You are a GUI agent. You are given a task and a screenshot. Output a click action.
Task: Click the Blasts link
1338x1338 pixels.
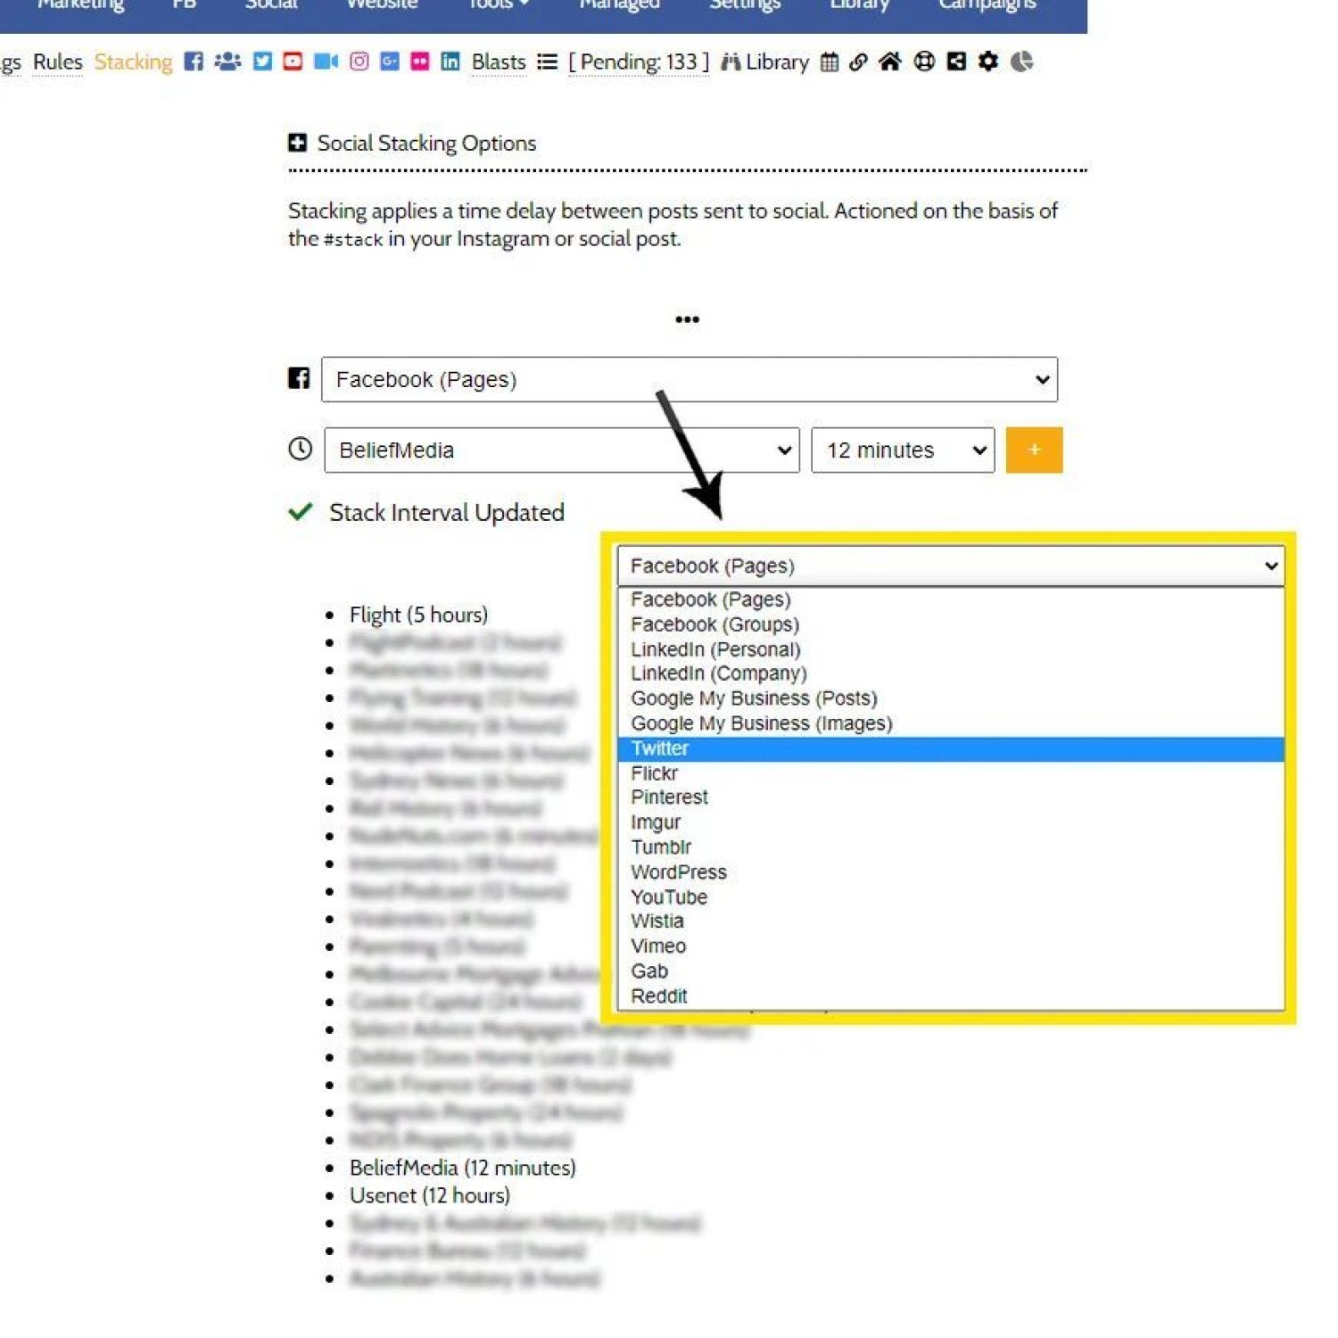(x=498, y=62)
